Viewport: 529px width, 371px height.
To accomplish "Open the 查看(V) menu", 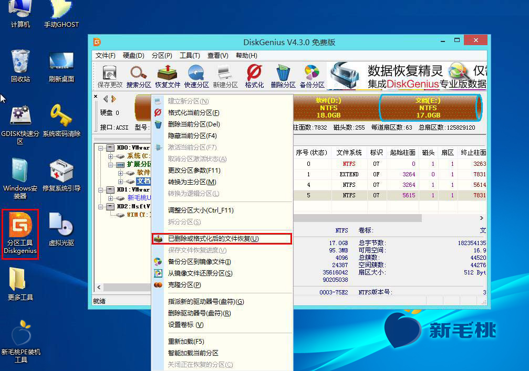I will [x=217, y=56].
